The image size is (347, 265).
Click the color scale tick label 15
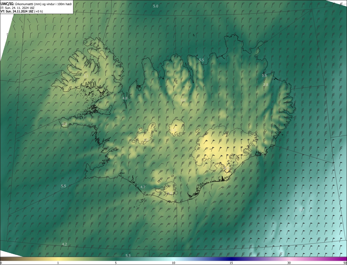231,263
